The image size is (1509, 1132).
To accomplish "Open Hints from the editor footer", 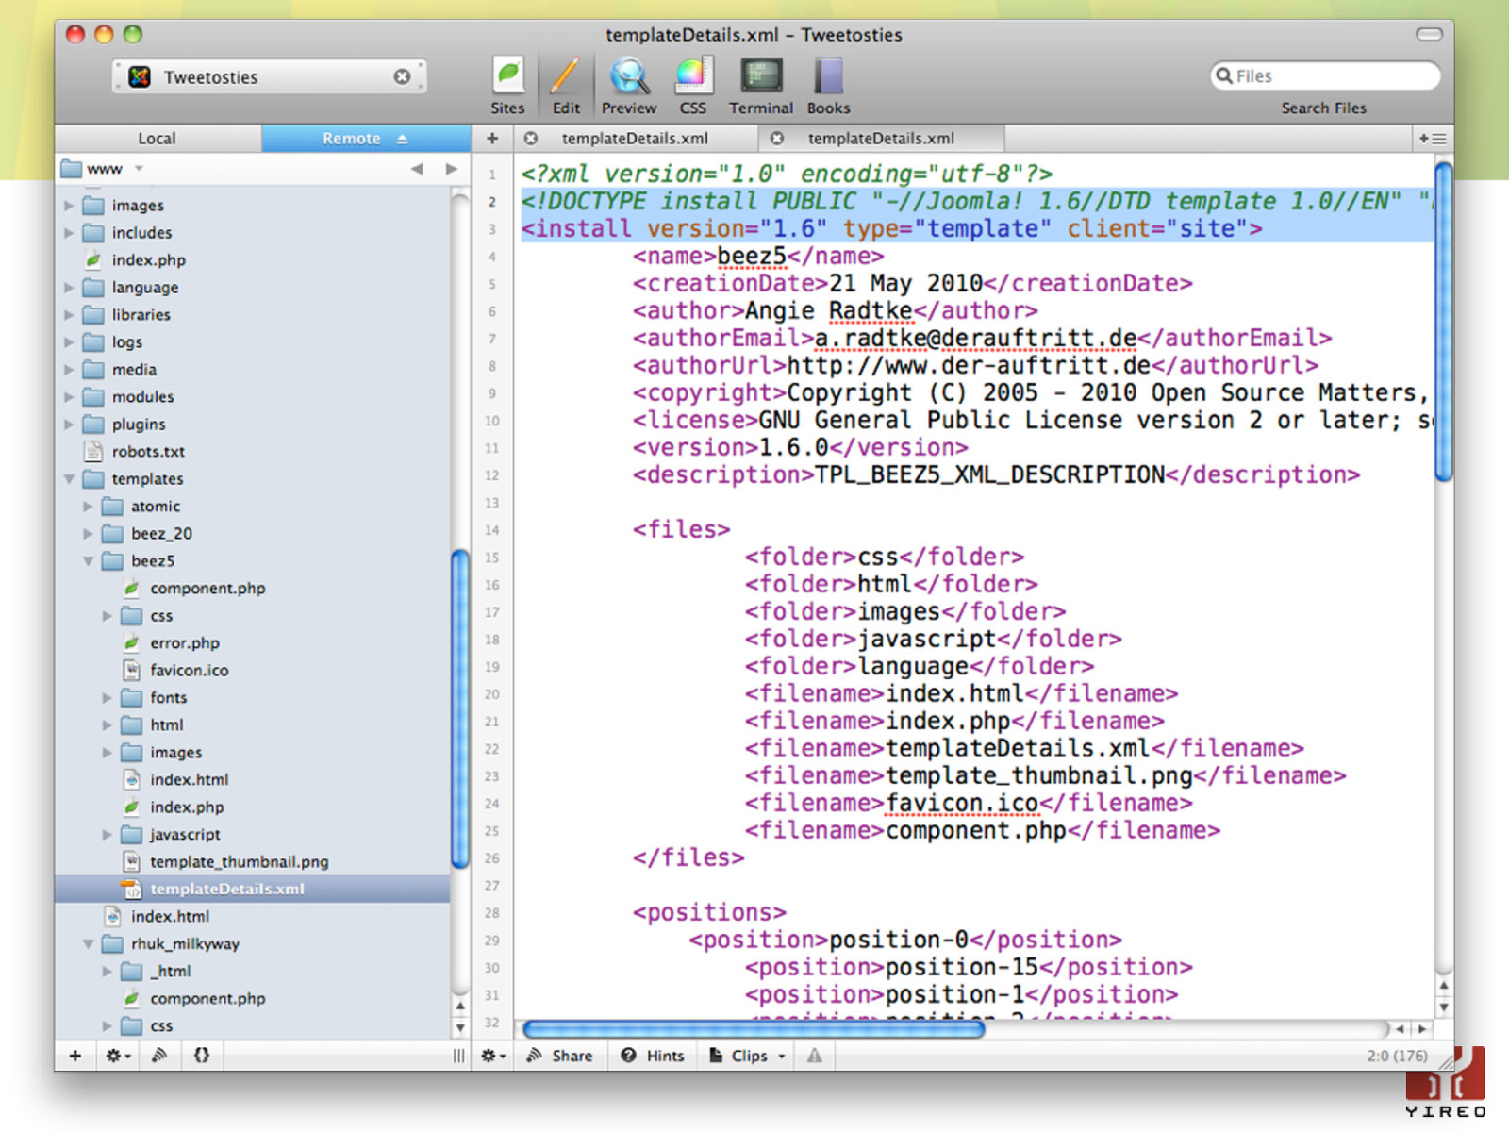I will coord(653,1056).
